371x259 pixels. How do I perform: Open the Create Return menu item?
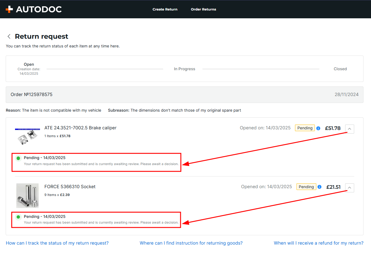coord(165,9)
